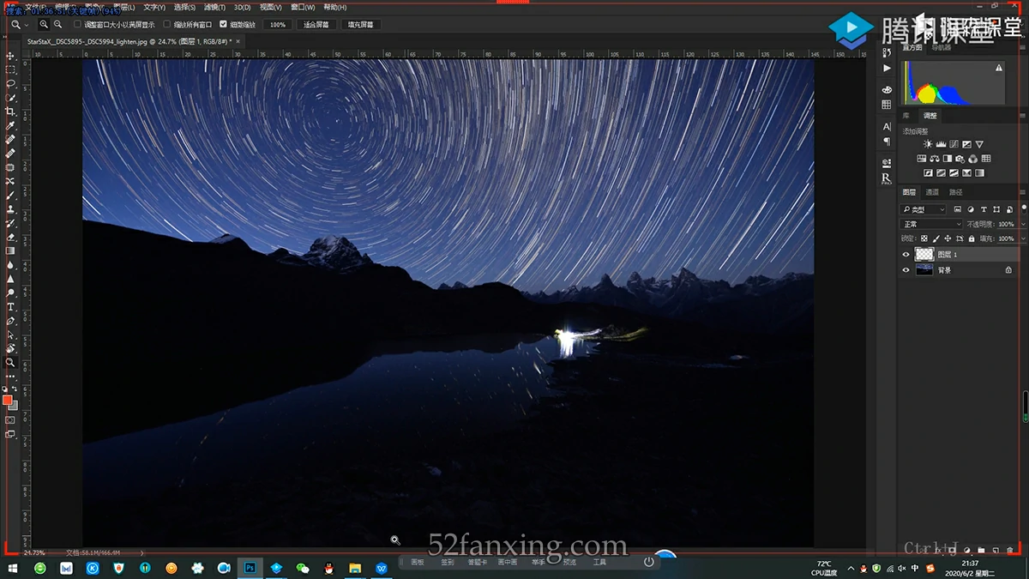Open the fill slider dropdown arrow
Image resolution: width=1029 pixels, height=579 pixels.
[1023, 238]
